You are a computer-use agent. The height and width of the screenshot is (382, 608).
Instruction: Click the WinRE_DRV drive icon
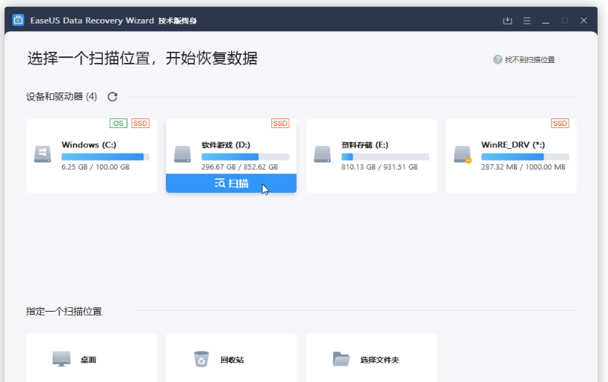click(x=462, y=154)
